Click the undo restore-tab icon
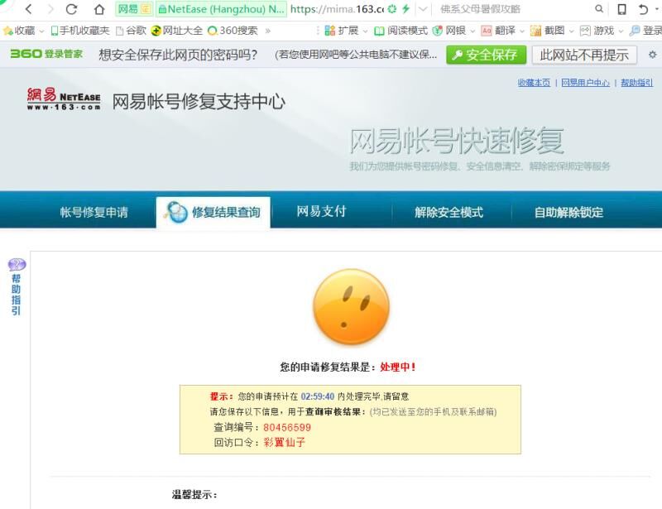The width and height of the screenshot is (662, 509). (644, 9)
